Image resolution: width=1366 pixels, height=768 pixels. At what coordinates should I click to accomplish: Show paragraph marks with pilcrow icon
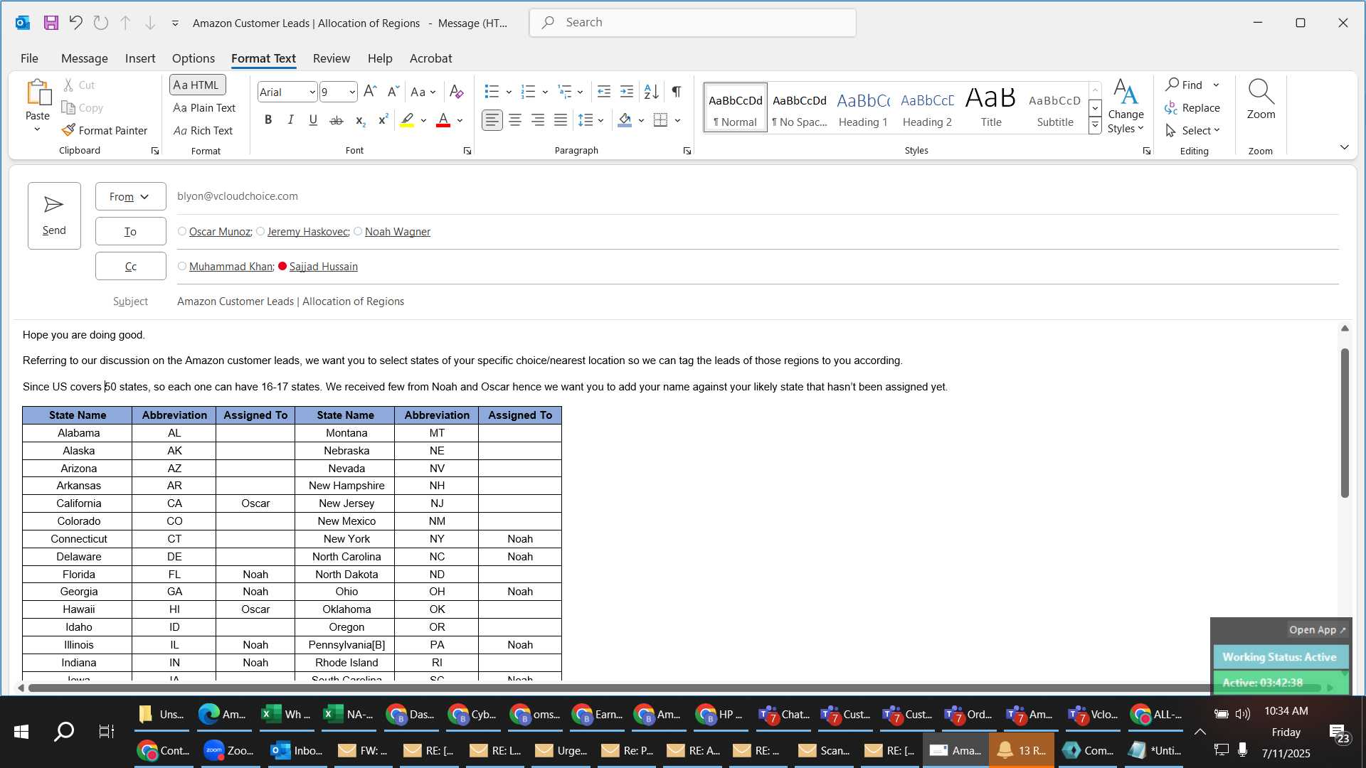tap(677, 92)
